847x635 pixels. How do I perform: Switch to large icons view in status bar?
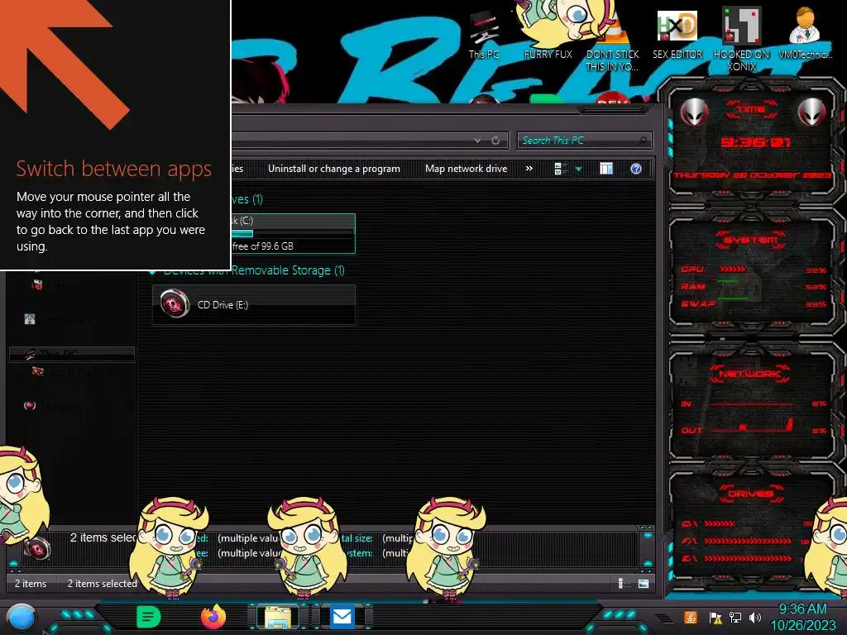coord(643,583)
